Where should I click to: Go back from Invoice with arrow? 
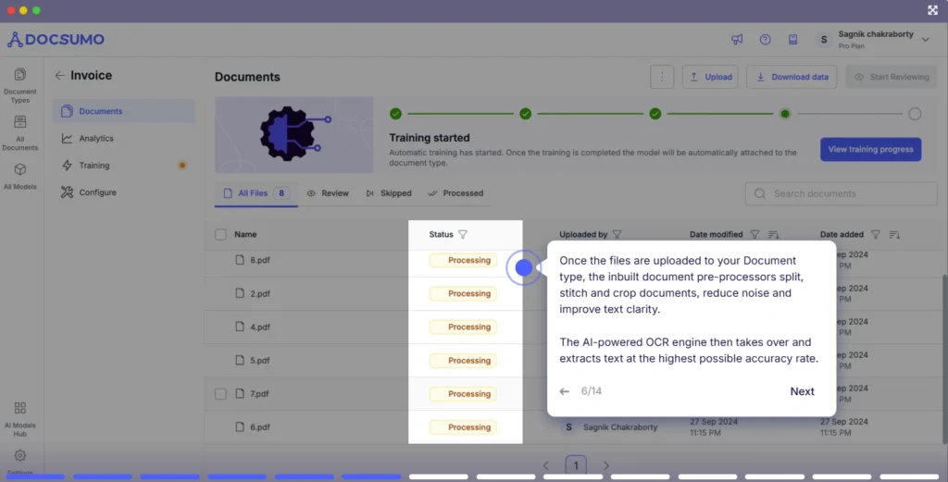coord(59,76)
